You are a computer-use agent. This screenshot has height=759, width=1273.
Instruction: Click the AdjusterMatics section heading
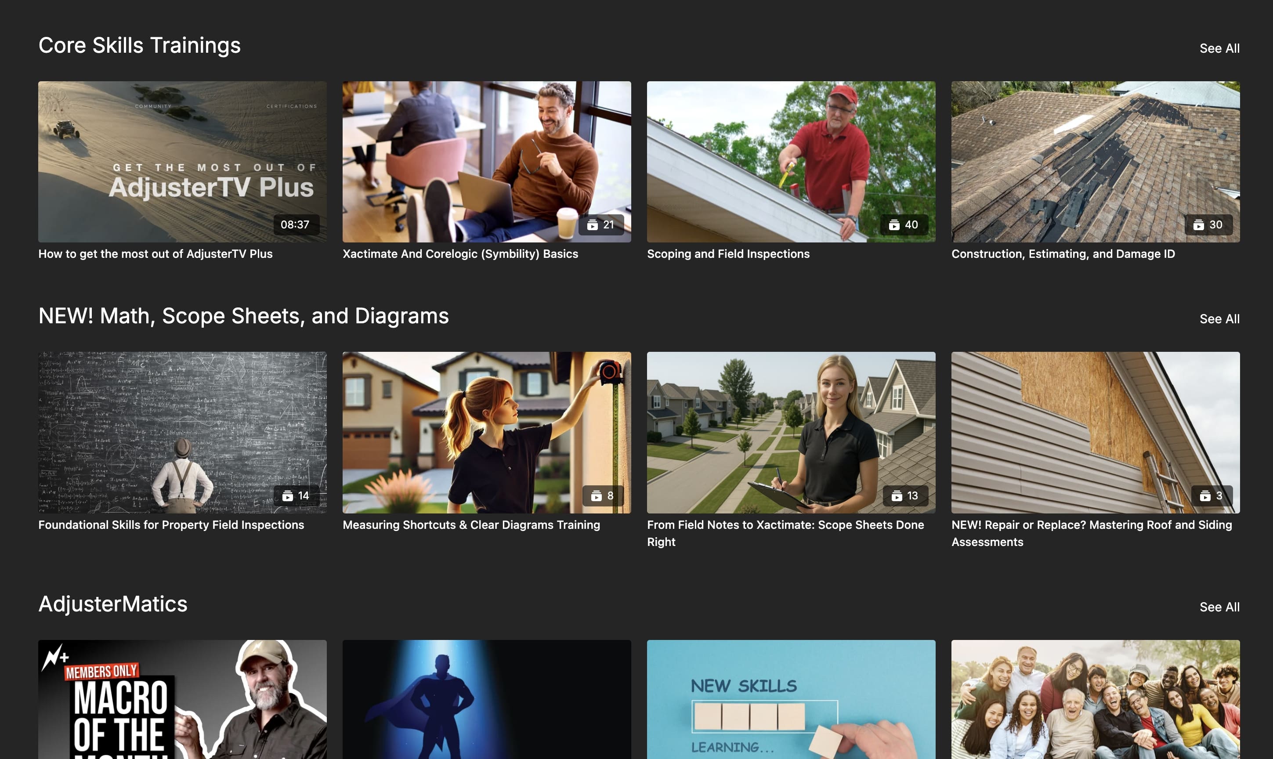click(x=113, y=604)
